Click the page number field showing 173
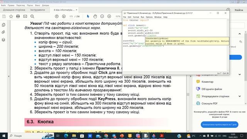247x139 pixels. 71,16
